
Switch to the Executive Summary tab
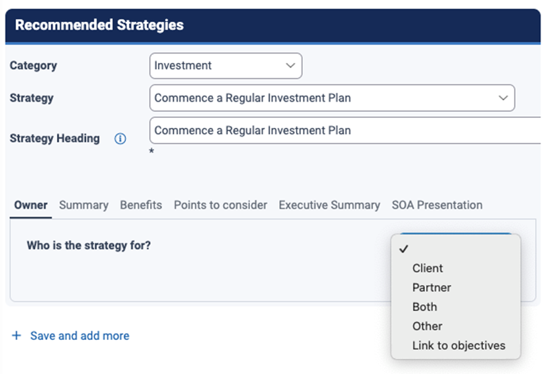tap(330, 205)
